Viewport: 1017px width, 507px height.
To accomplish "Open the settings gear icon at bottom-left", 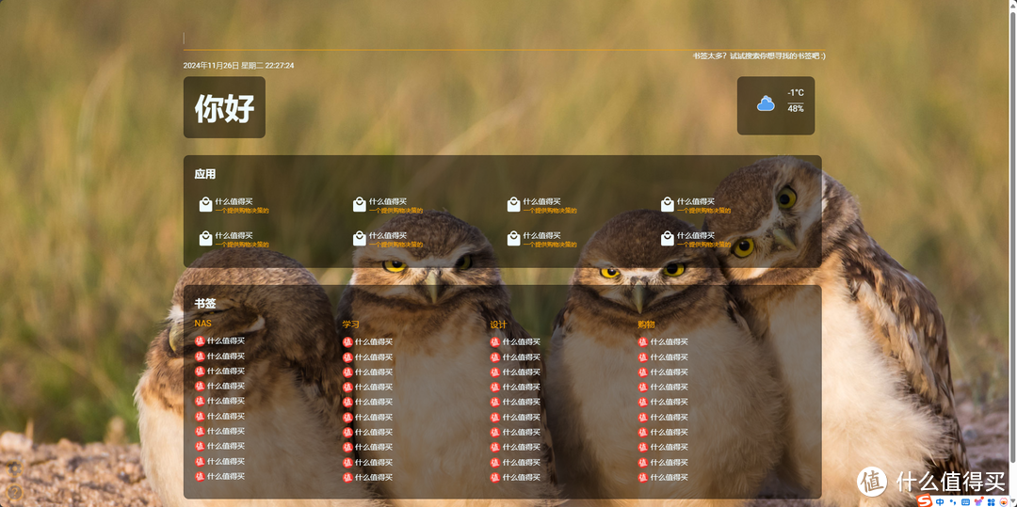I will pos(14,467).
